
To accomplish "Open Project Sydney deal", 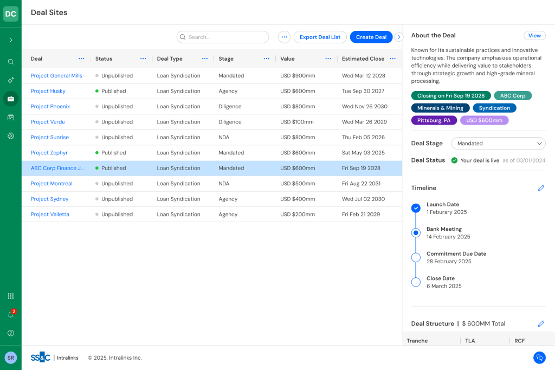I will tap(49, 199).
